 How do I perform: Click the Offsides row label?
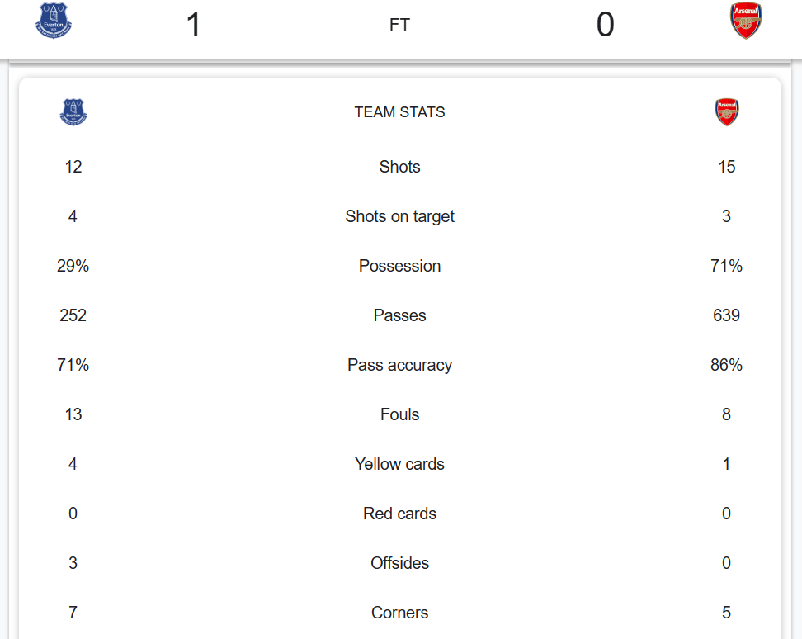400,563
